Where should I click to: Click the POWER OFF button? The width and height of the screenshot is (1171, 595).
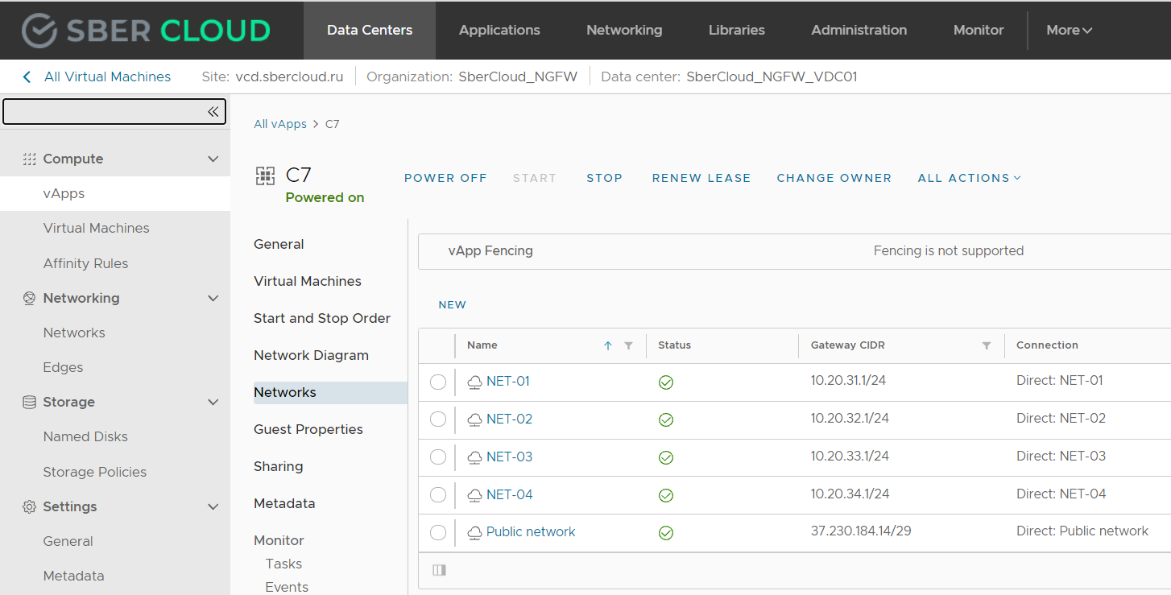(x=445, y=178)
